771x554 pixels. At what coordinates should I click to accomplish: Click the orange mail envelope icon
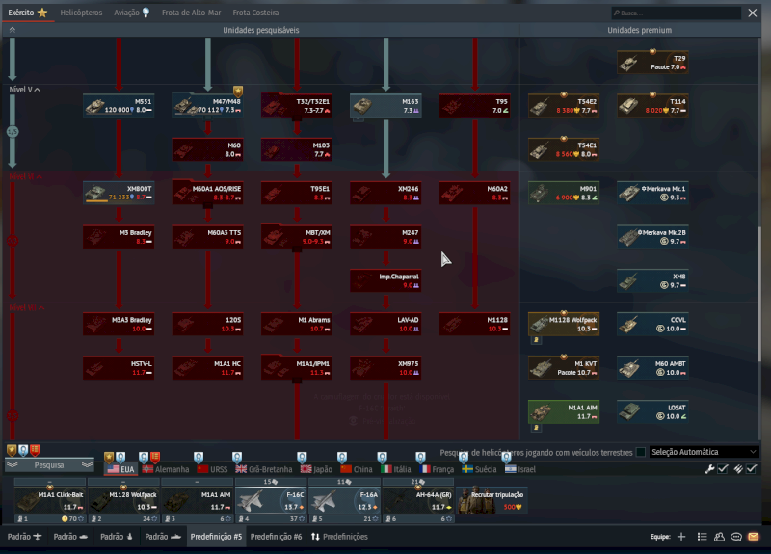754,537
